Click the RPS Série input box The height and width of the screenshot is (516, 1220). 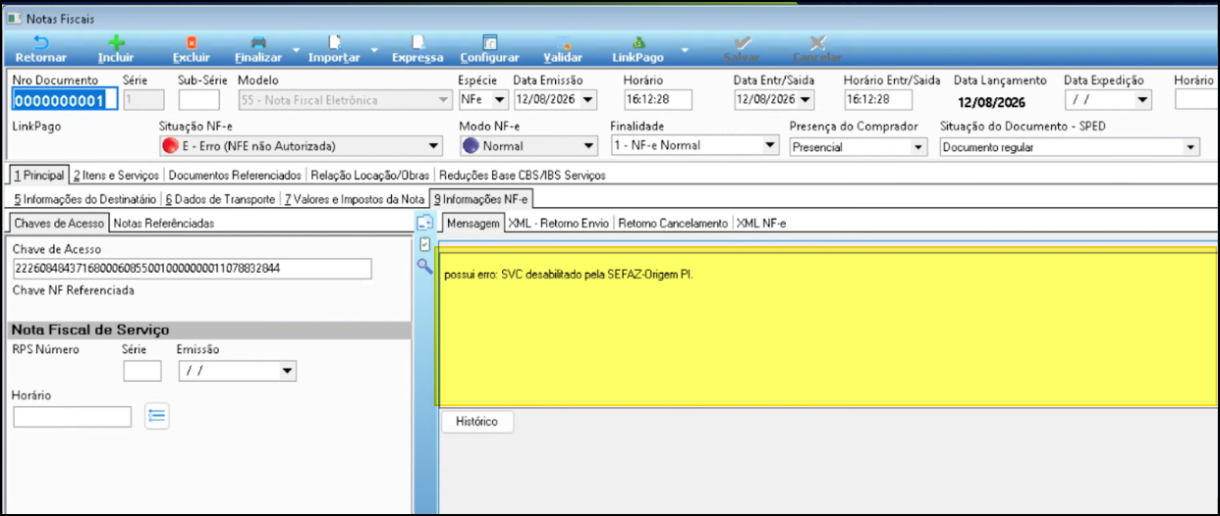pyautogui.click(x=142, y=371)
